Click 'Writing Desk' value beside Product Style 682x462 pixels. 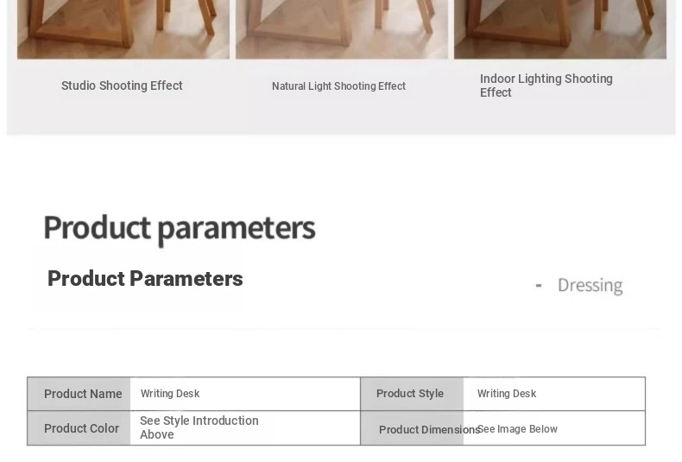(x=507, y=394)
